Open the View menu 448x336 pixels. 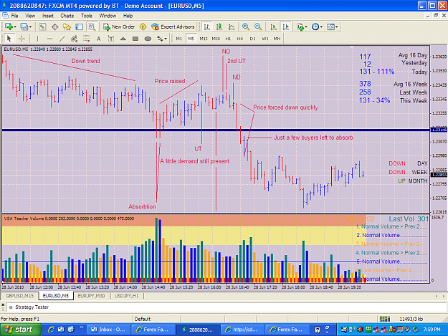click(30, 16)
